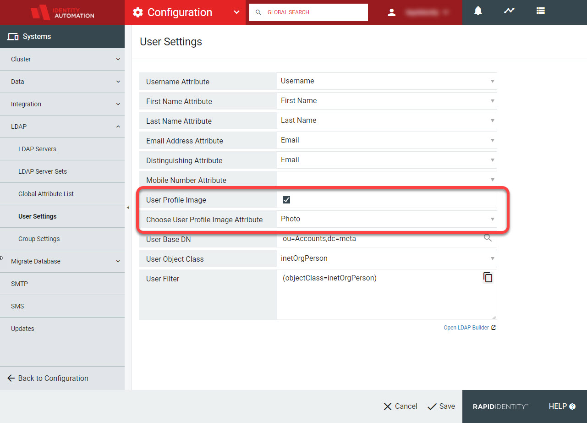Open the User Object Class dropdown
The image size is (587, 423).
click(x=387, y=258)
